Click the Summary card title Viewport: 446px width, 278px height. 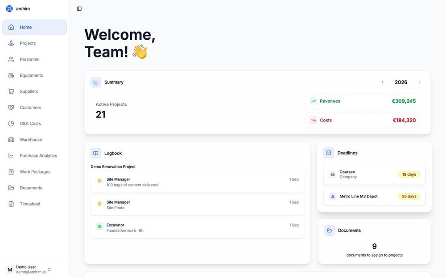click(114, 82)
